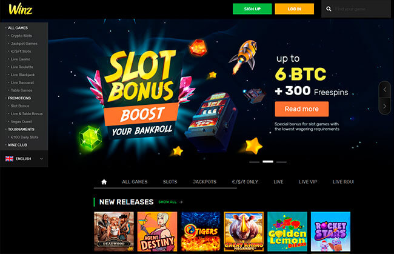
Task: Focus the Find your game field
Action: click(x=361, y=9)
